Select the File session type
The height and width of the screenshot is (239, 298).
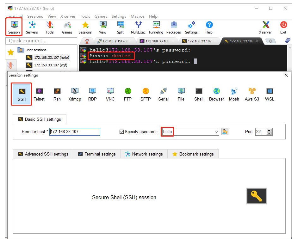[181, 94]
